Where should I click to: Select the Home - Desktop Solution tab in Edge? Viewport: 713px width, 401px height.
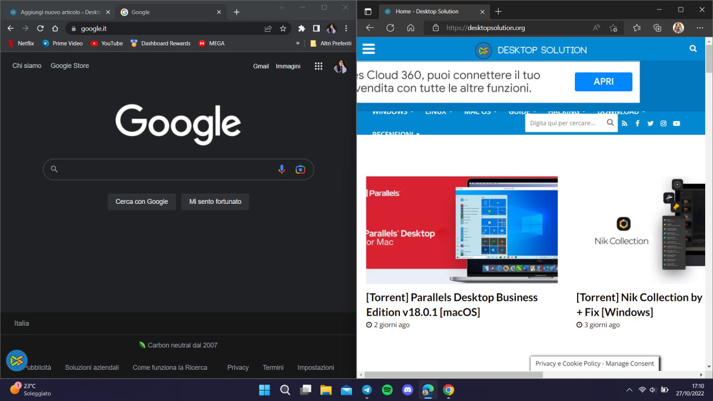point(434,12)
